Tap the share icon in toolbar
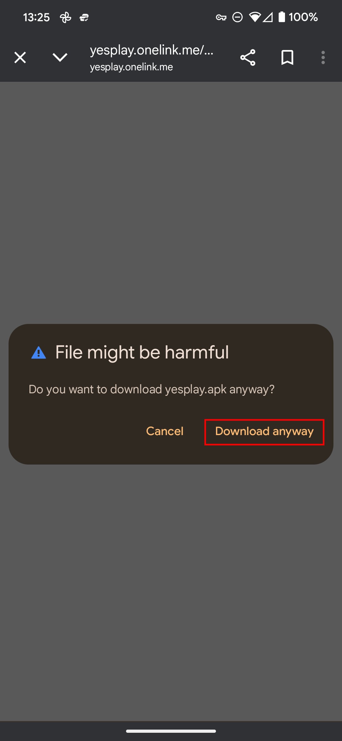 pos(248,58)
